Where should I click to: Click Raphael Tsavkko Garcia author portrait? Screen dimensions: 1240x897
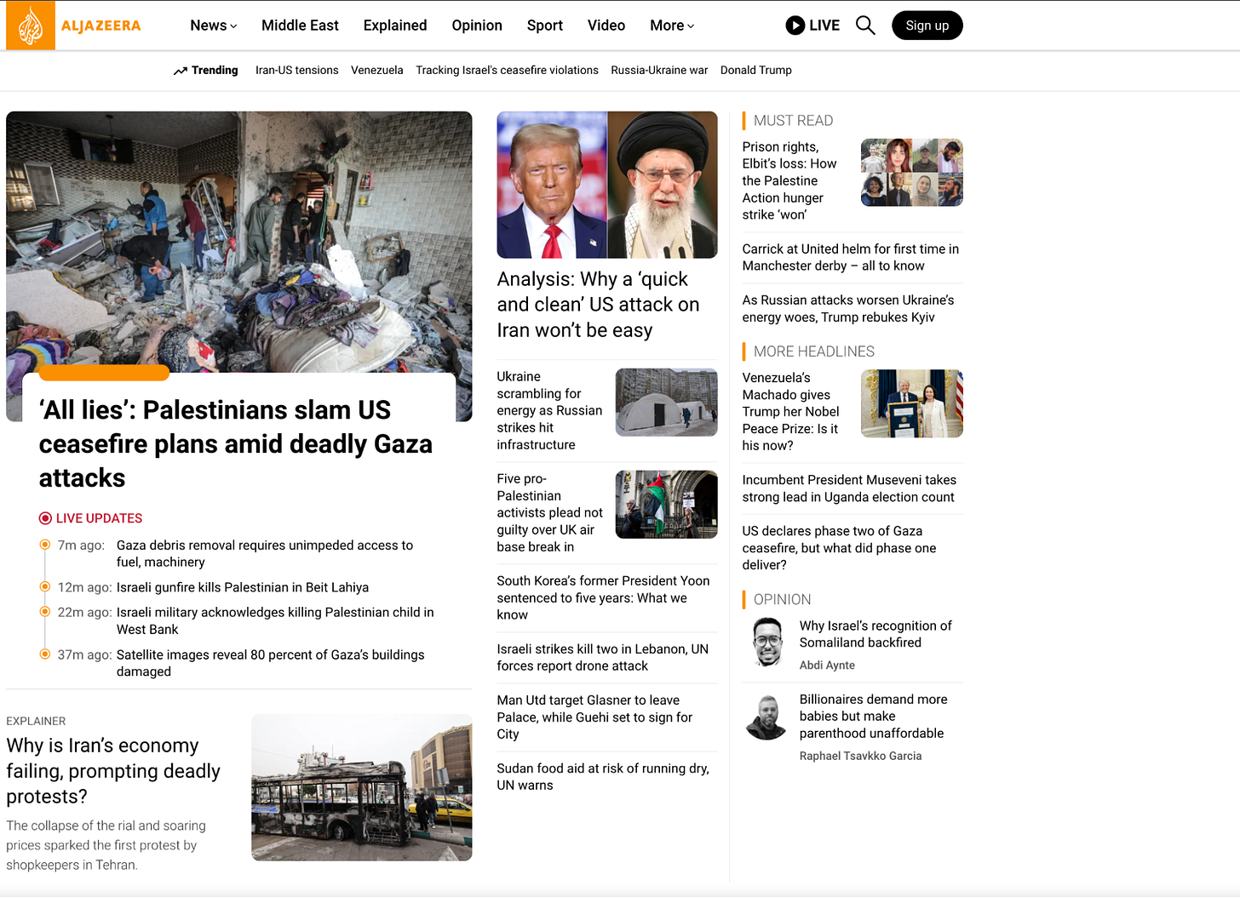coord(766,717)
